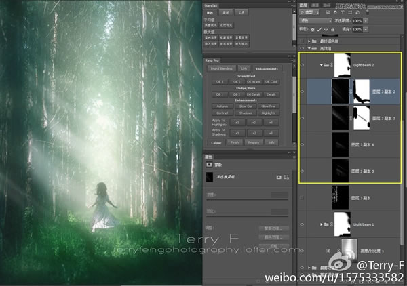Select the pixel mask button in Properties
407x286 pixels.
point(279,177)
